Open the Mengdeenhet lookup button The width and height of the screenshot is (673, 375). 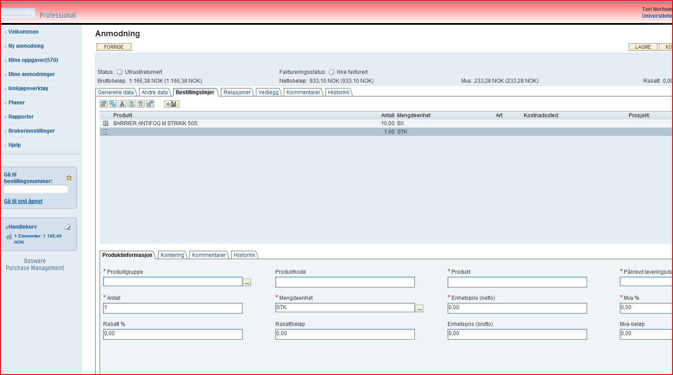pyautogui.click(x=419, y=308)
